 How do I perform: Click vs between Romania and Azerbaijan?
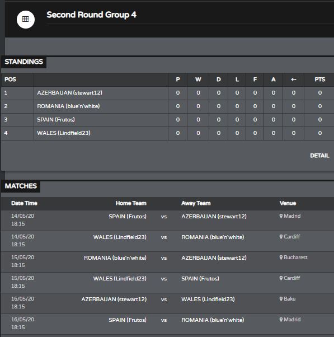pyautogui.click(x=164, y=258)
